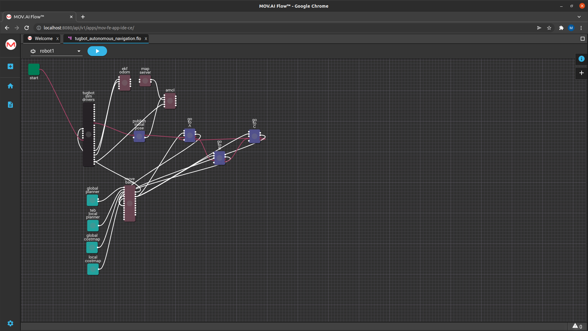Click the add plus icon on right panel
The width and height of the screenshot is (588, 331).
582,73
